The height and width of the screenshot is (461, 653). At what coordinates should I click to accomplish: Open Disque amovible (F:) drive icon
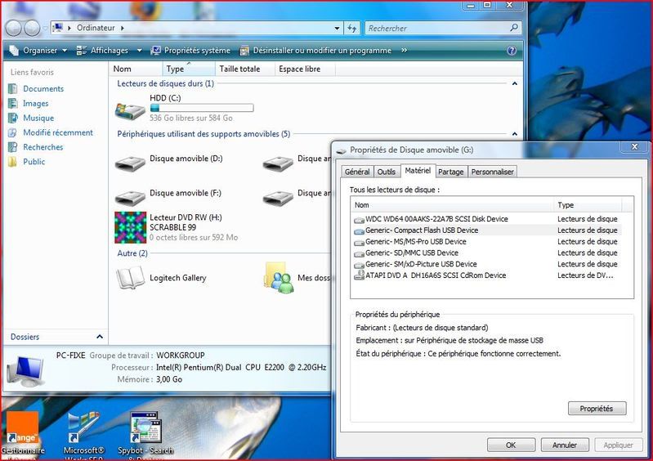tap(131, 196)
